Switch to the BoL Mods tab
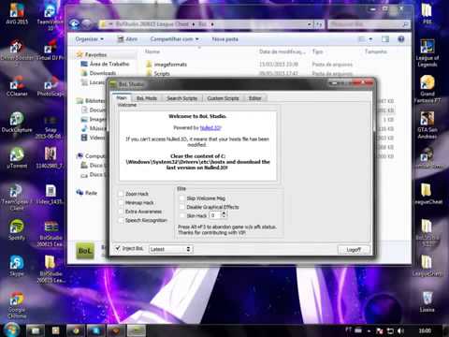Image resolution: width=449 pixels, height=337 pixels. (x=147, y=98)
